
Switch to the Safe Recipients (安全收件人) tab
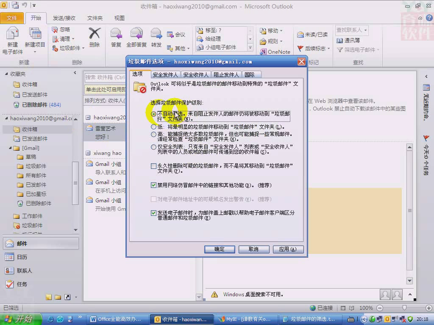pos(196,74)
